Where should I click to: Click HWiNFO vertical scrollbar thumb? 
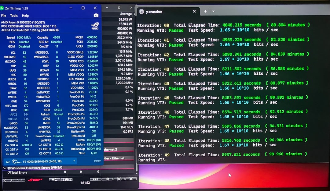(x=137, y=160)
